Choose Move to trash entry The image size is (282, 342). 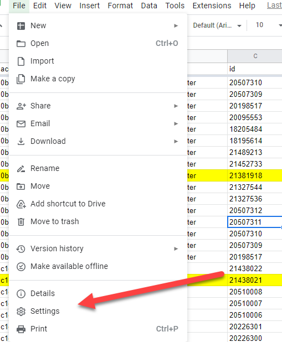coord(98,221)
